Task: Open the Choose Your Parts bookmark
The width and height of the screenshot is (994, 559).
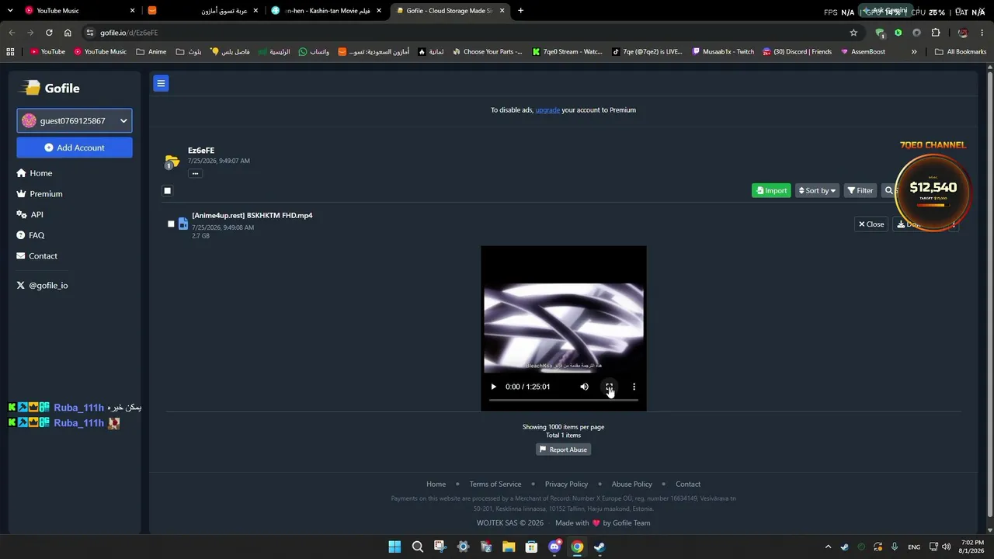Action: tap(486, 52)
